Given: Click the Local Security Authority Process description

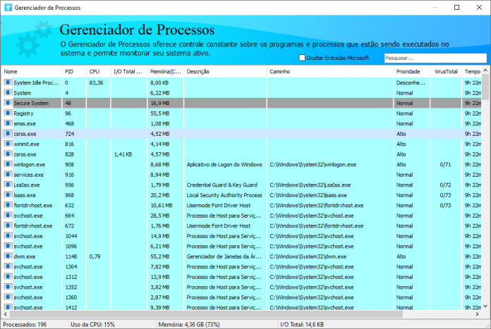Looking at the screenshot, I should pyautogui.click(x=224, y=195).
